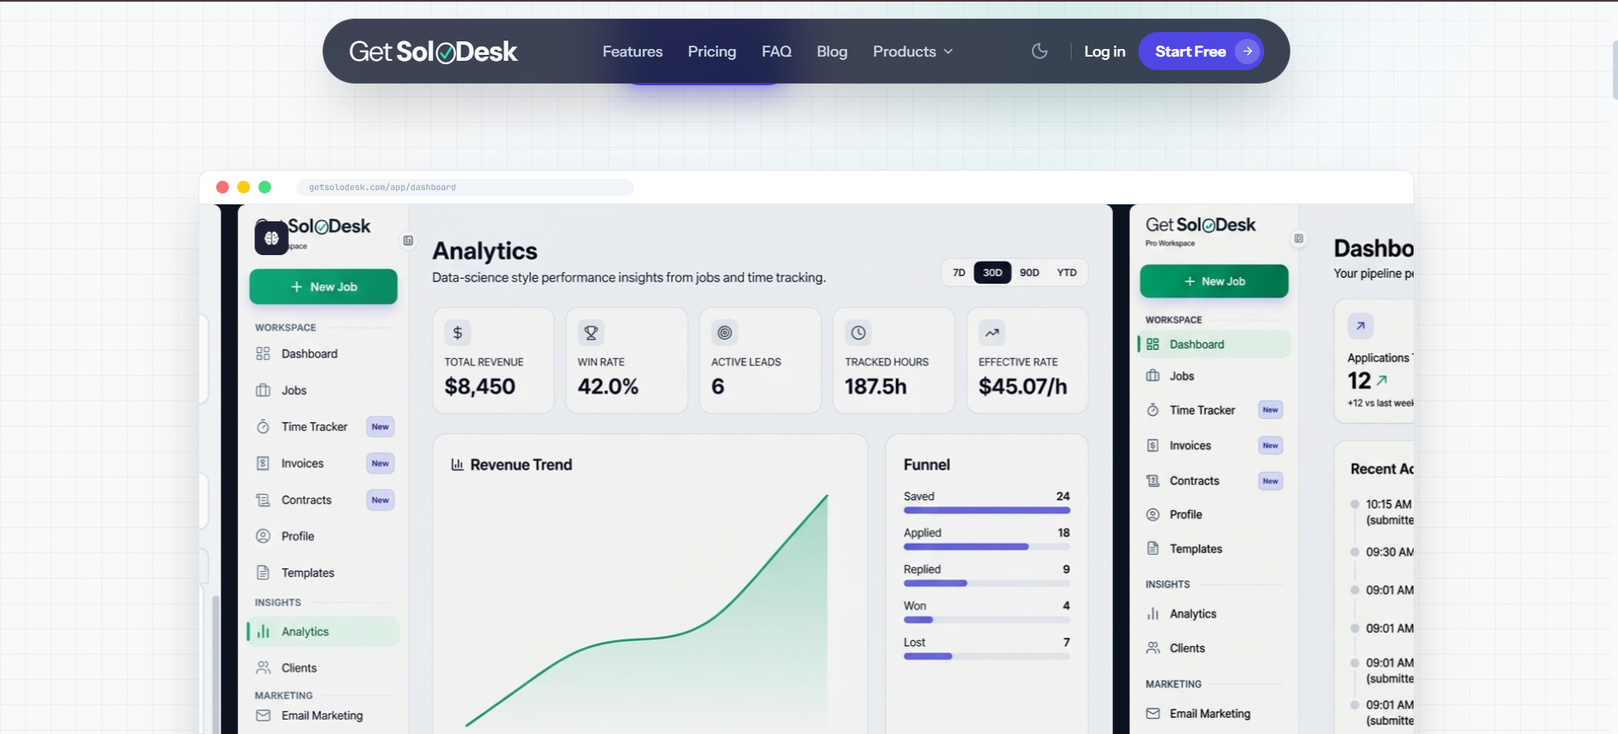Click the Features nav link
Image resolution: width=1618 pixels, height=734 pixels.
point(633,52)
